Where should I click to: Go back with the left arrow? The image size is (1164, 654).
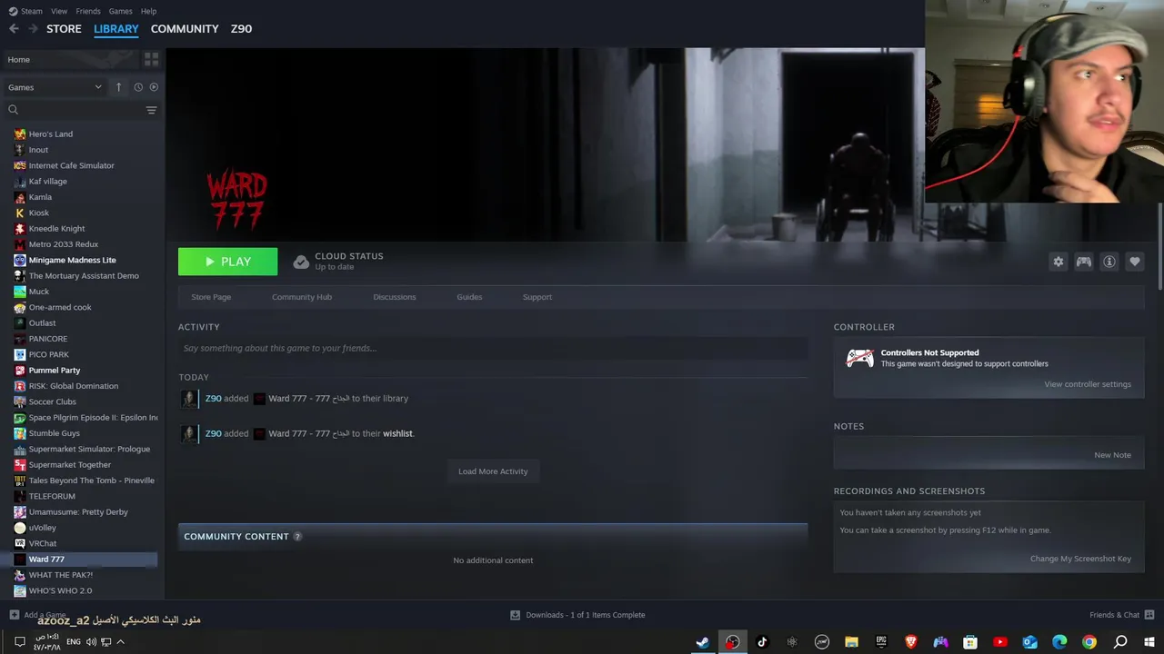coord(14,29)
